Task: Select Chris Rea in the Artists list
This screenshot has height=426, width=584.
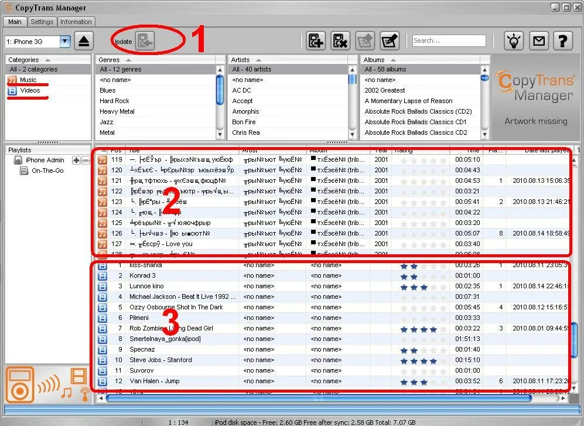Action: coord(288,132)
